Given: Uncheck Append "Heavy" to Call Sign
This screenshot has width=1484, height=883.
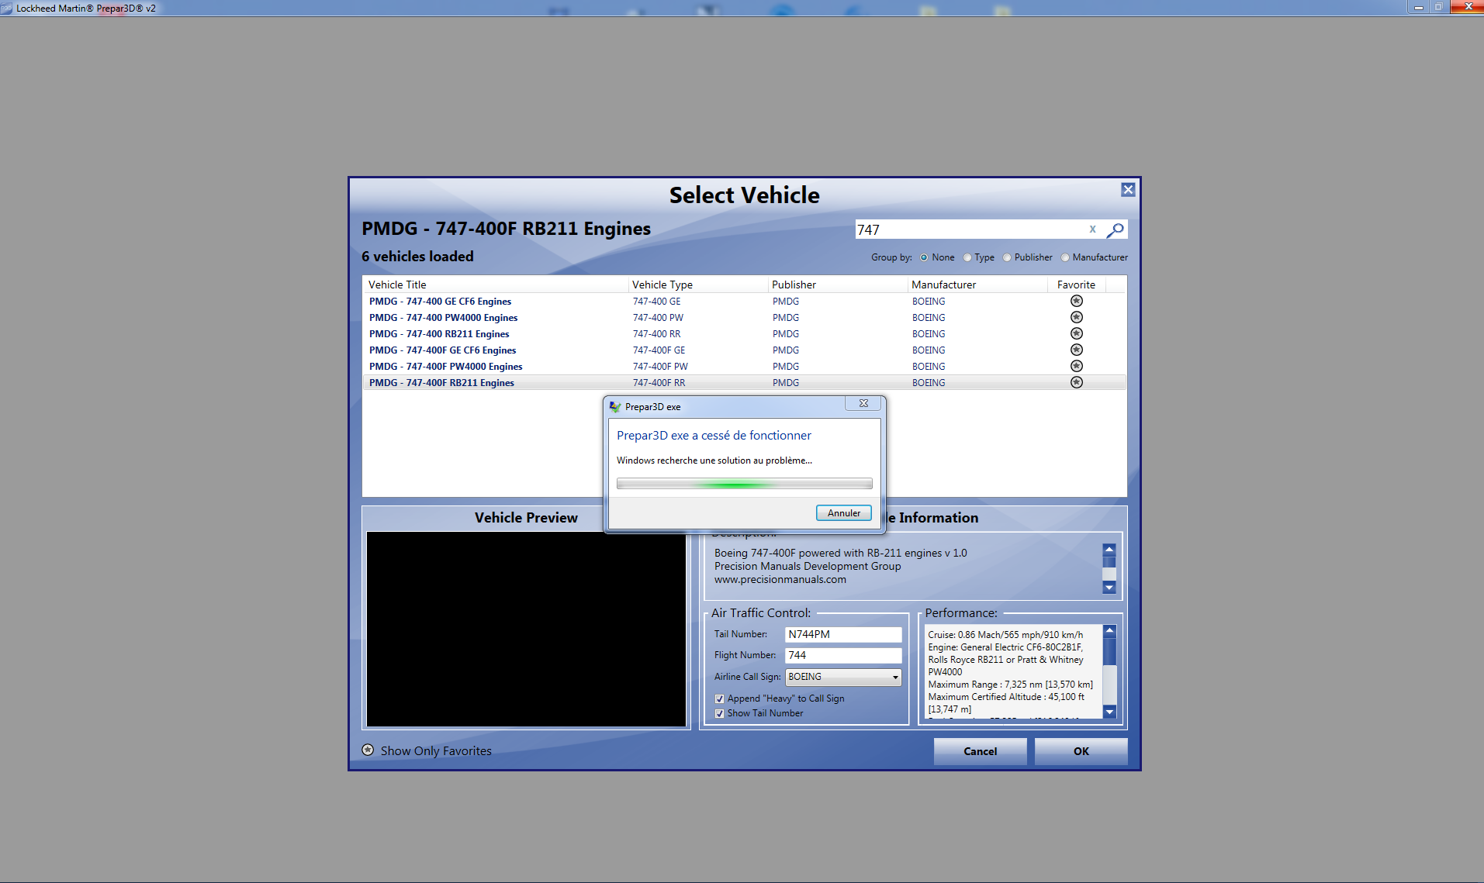Looking at the screenshot, I should (x=719, y=698).
